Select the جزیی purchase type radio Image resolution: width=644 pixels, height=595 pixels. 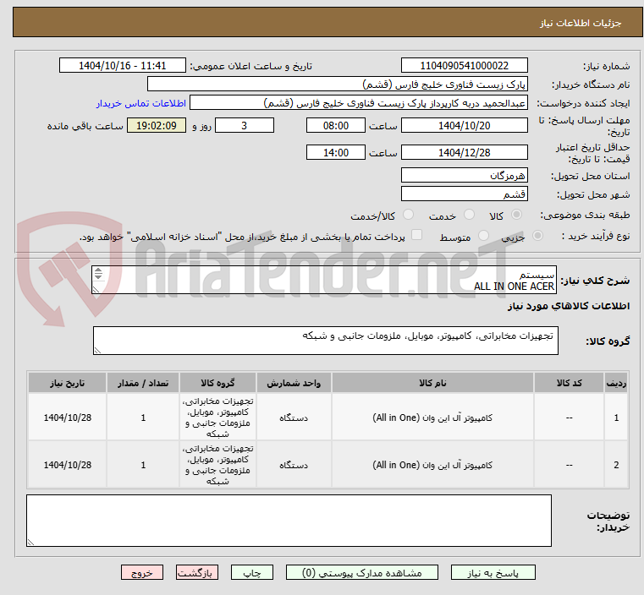click(x=537, y=236)
